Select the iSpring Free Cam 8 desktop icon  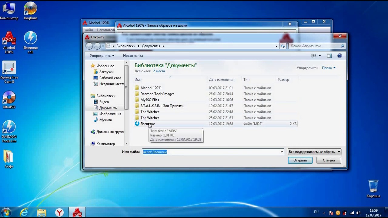tap(9, 72)
